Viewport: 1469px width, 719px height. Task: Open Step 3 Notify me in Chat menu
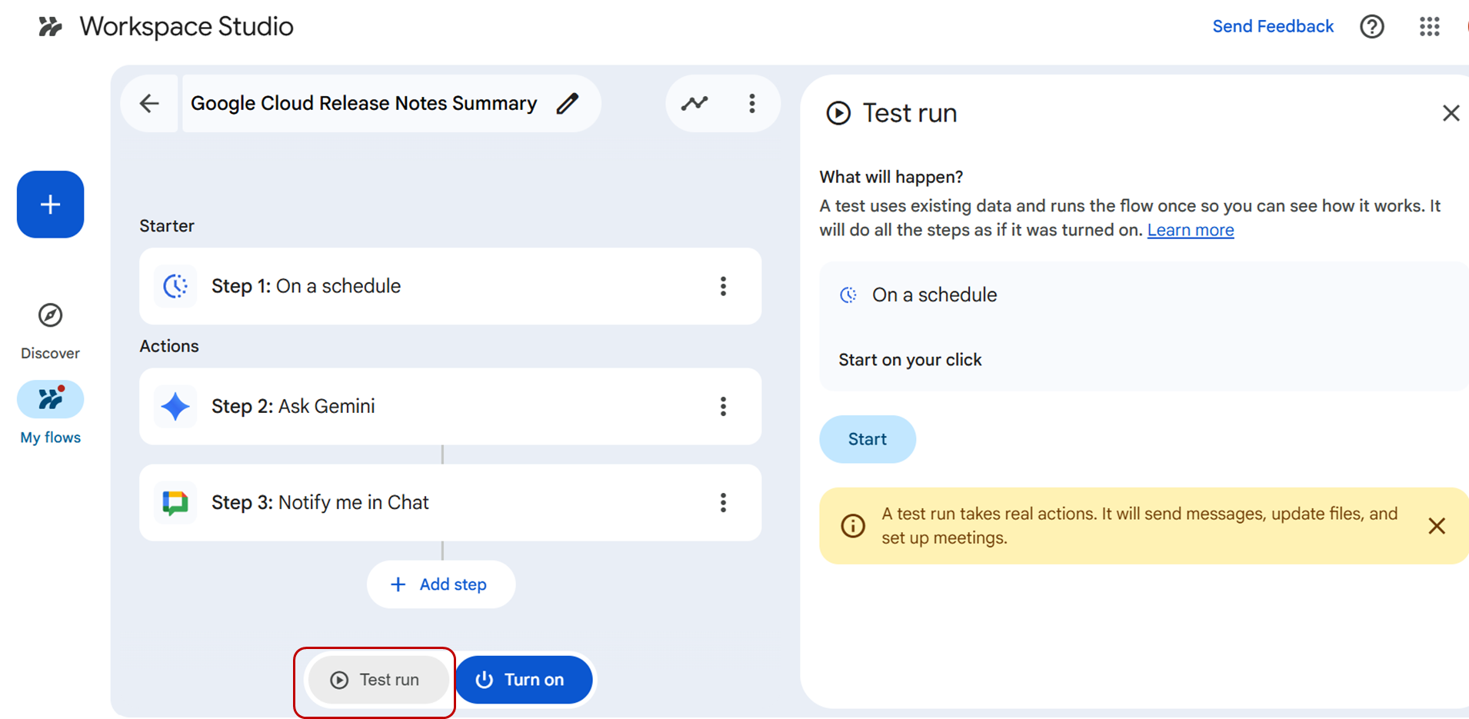tap(723, 502)
